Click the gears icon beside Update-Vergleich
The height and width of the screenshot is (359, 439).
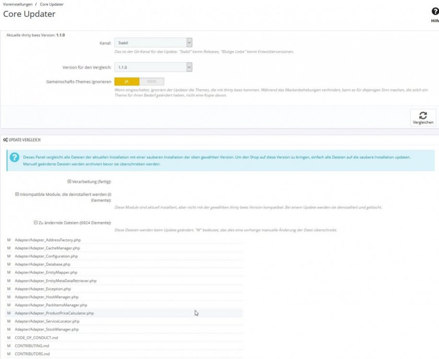pyautogui.click(x=5, y=139)
